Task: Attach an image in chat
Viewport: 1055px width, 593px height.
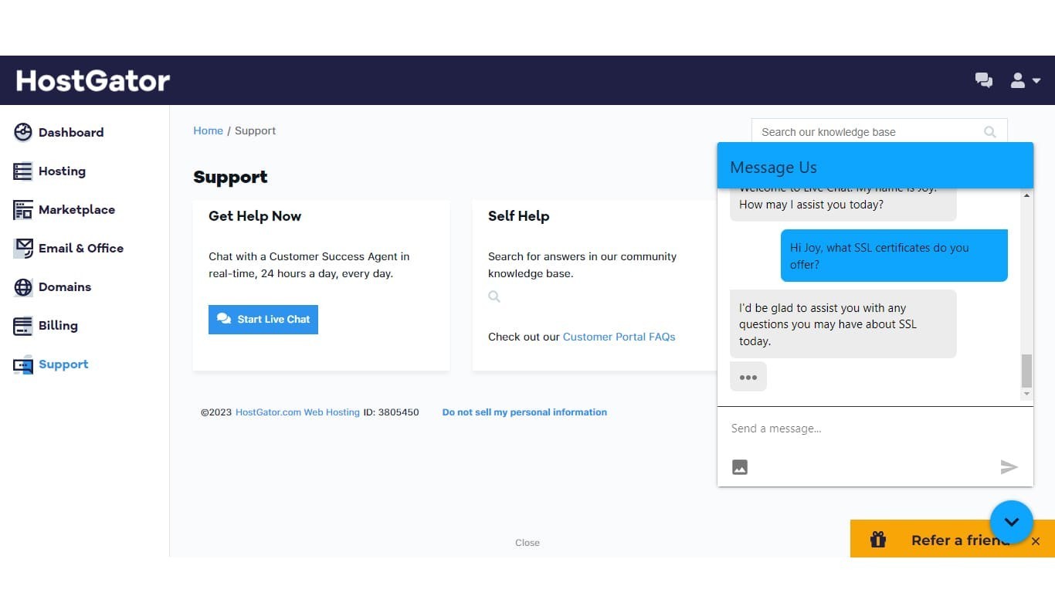Action: [740, 467]
